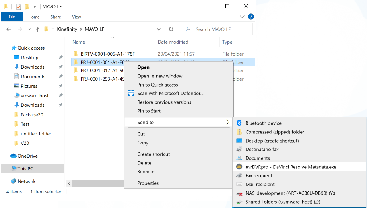Screen dimensions: 367x208
Task: Go up one folder level arrow
Action: point(37,29)
